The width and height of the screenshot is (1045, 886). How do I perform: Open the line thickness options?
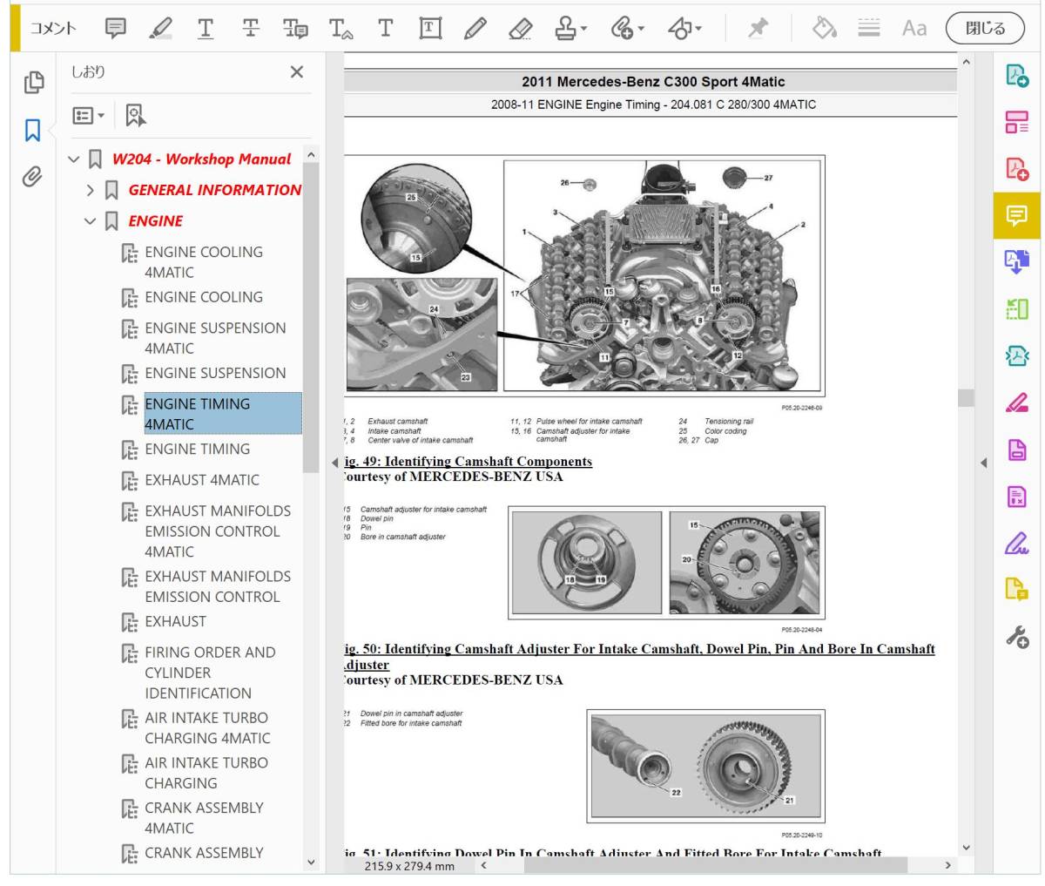tap(868, 28)
